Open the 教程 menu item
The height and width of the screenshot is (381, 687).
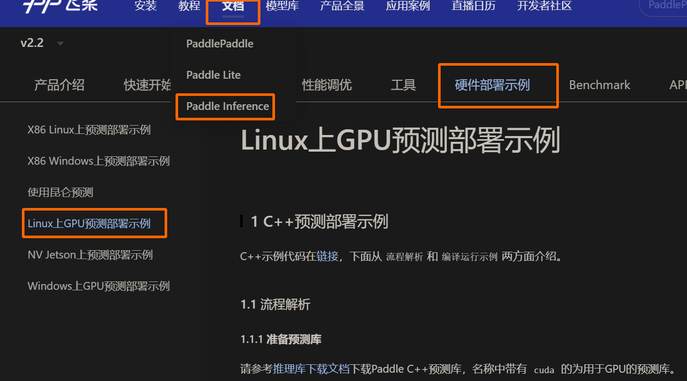tap(189, 6)
